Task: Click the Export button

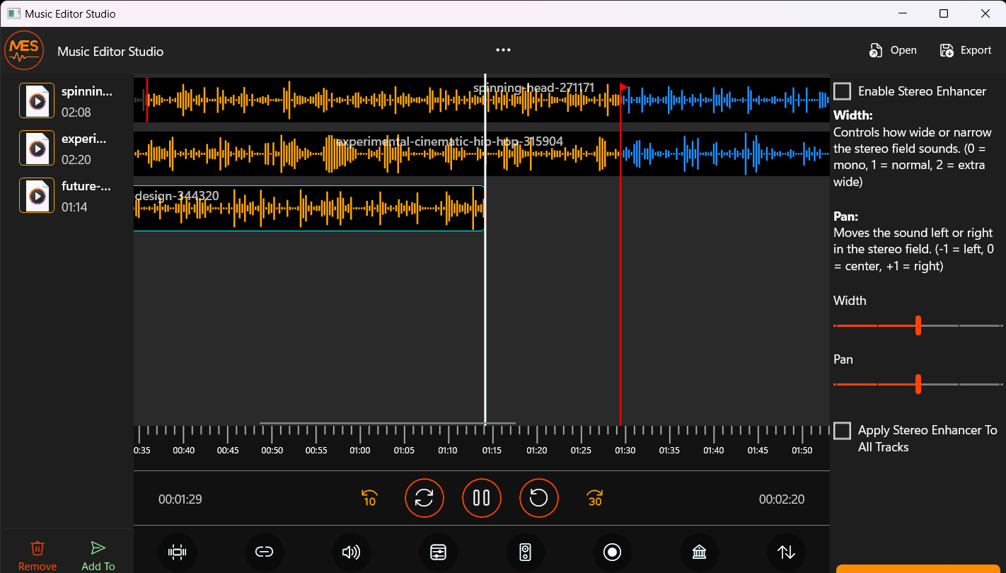Action: [965, 50]
